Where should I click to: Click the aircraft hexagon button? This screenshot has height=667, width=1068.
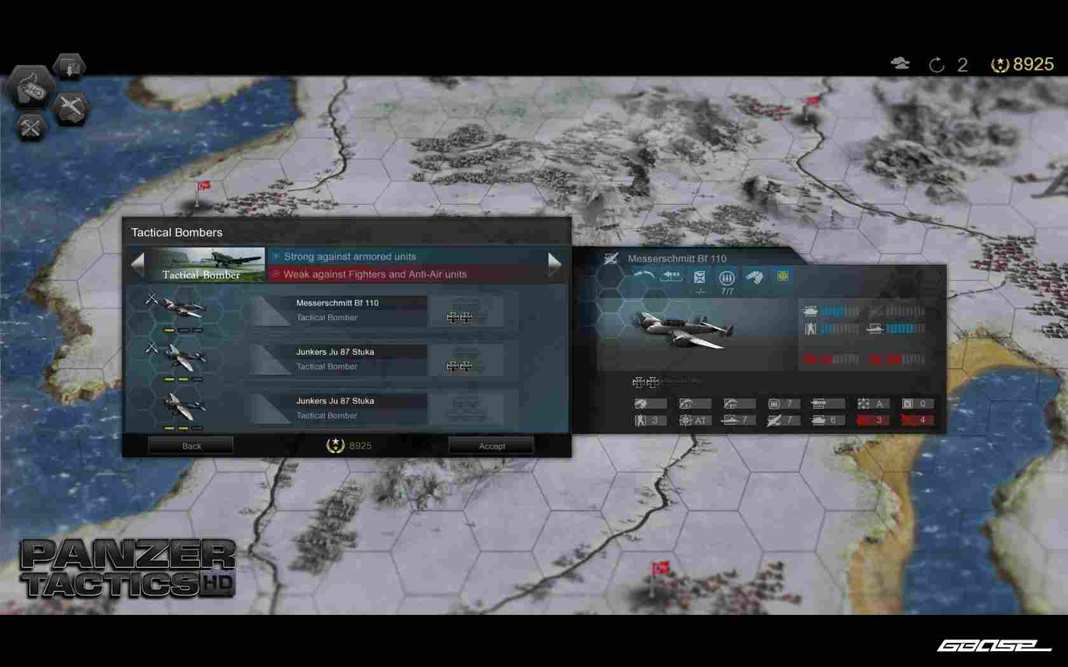click(x=72, y=107)
